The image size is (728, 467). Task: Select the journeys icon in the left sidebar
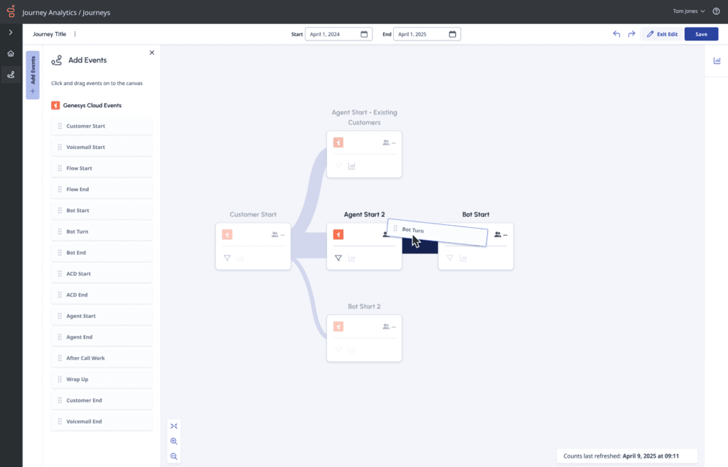click(11, 74)
